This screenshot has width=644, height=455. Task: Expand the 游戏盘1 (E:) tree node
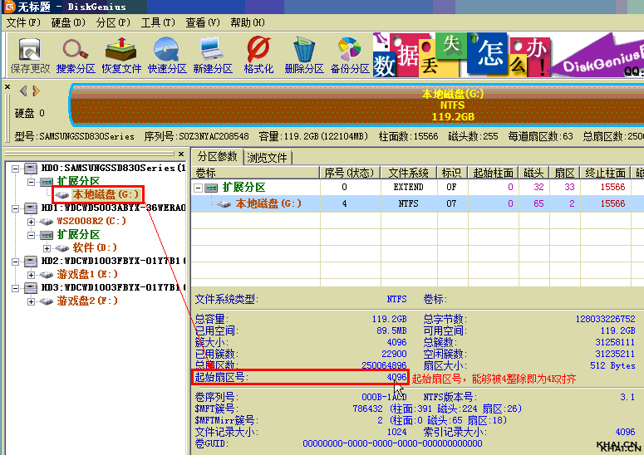pos(32,275)
